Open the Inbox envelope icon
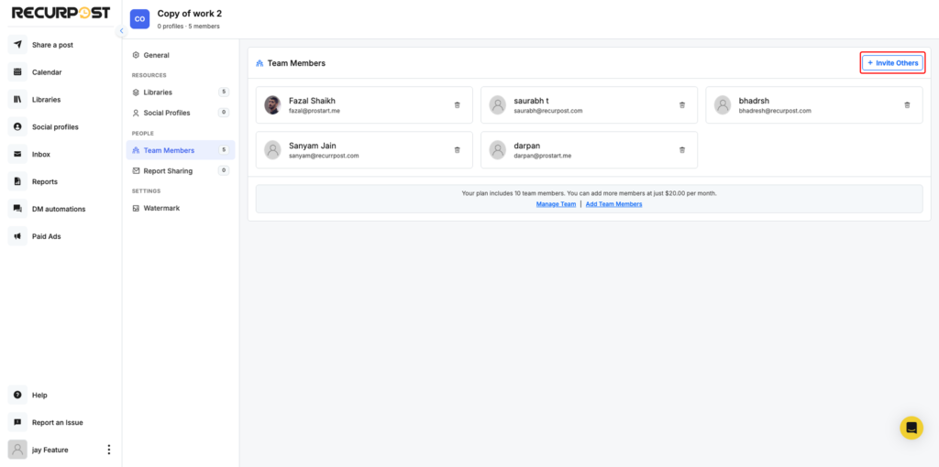This screenshot has width=939, height=467. tap(17, 154)
